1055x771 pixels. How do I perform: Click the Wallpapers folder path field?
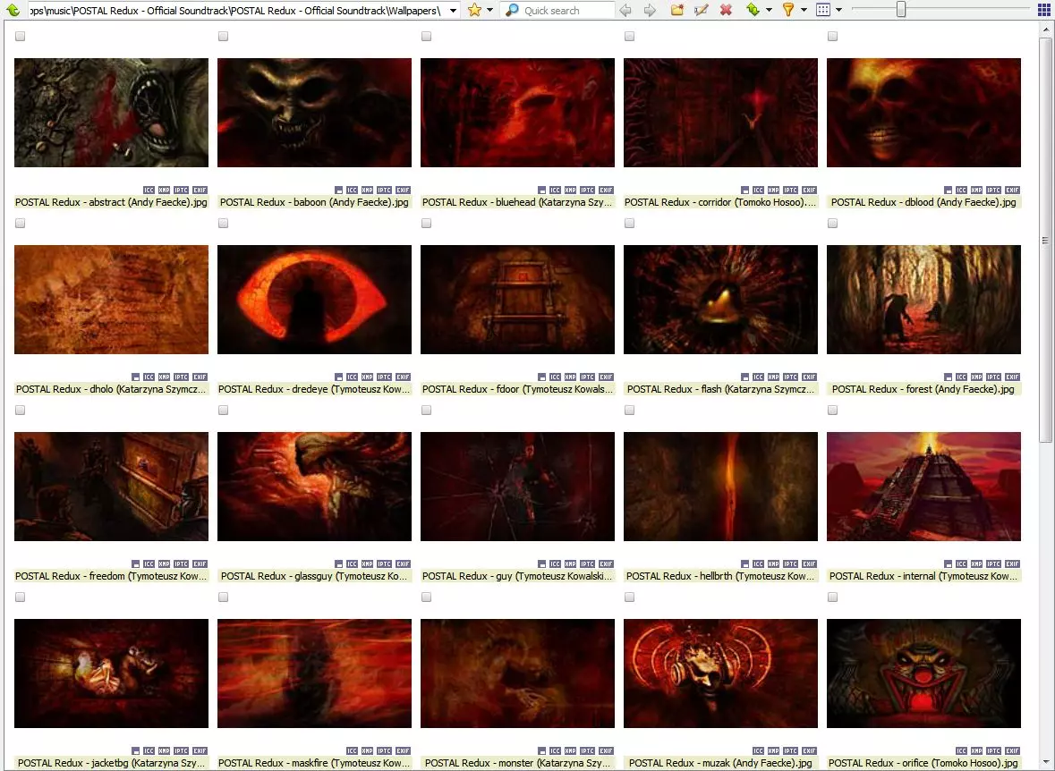coord(237,10)
